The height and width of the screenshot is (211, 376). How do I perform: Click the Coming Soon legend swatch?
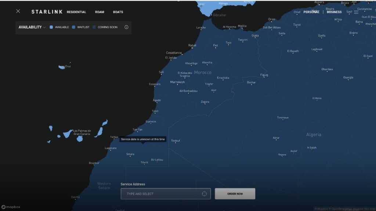coord(94,27)
